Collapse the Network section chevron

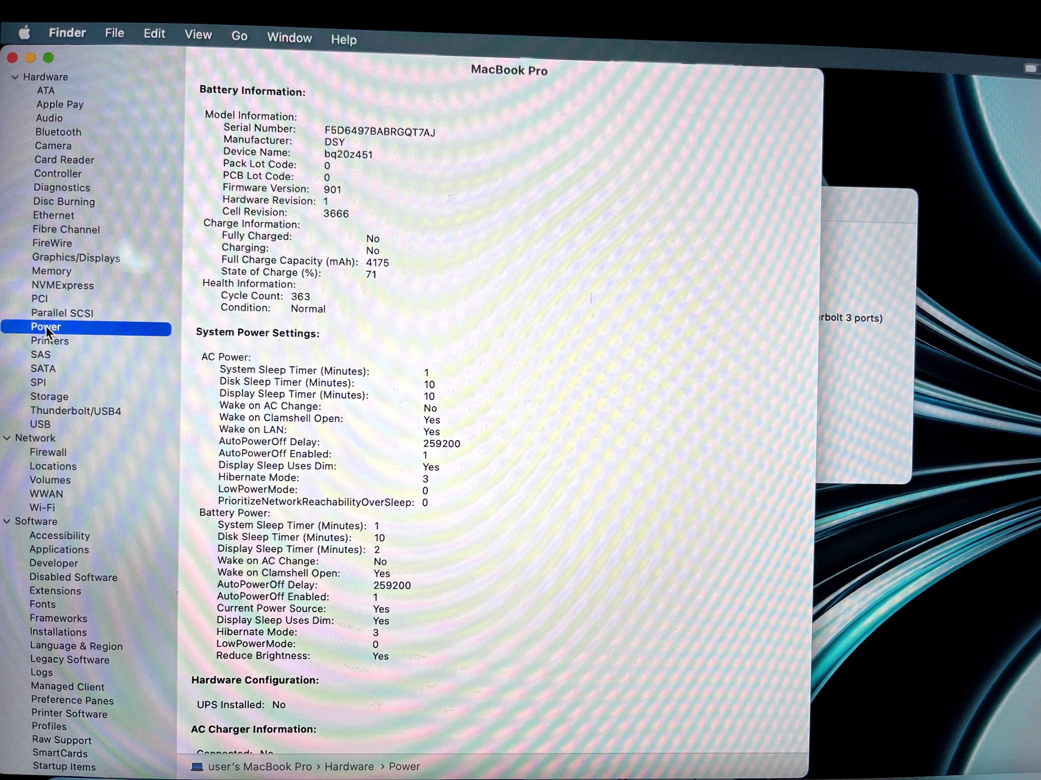[7, 438]
